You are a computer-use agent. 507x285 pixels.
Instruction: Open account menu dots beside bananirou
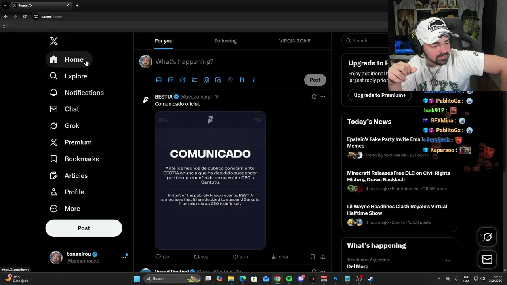point(124,257)
